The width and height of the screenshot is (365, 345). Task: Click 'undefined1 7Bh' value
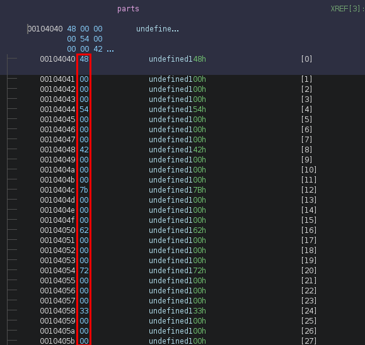tap(177, 190)
